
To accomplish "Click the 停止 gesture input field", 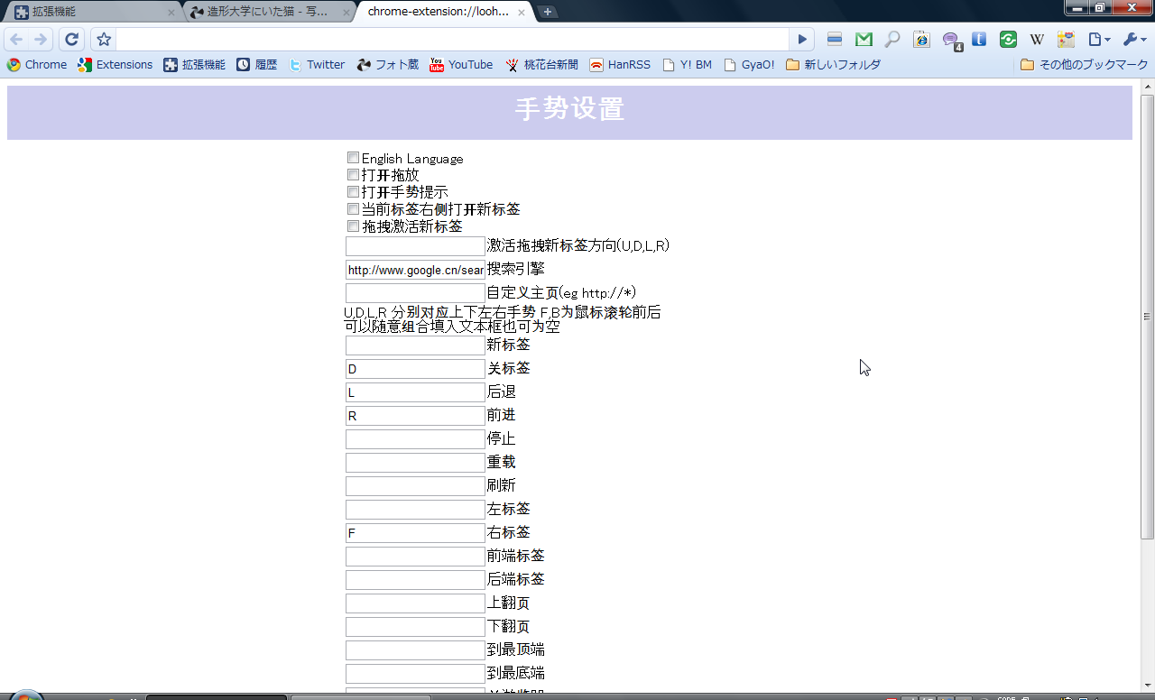I will [x=415, y=439].
